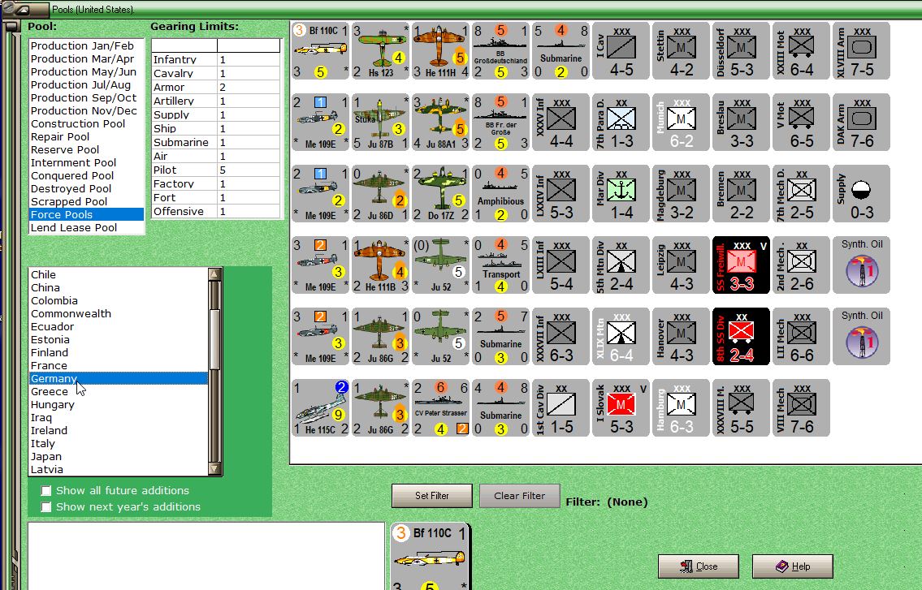
Task: Click the Submarine gearing limits row
Action: click(216, 142)
